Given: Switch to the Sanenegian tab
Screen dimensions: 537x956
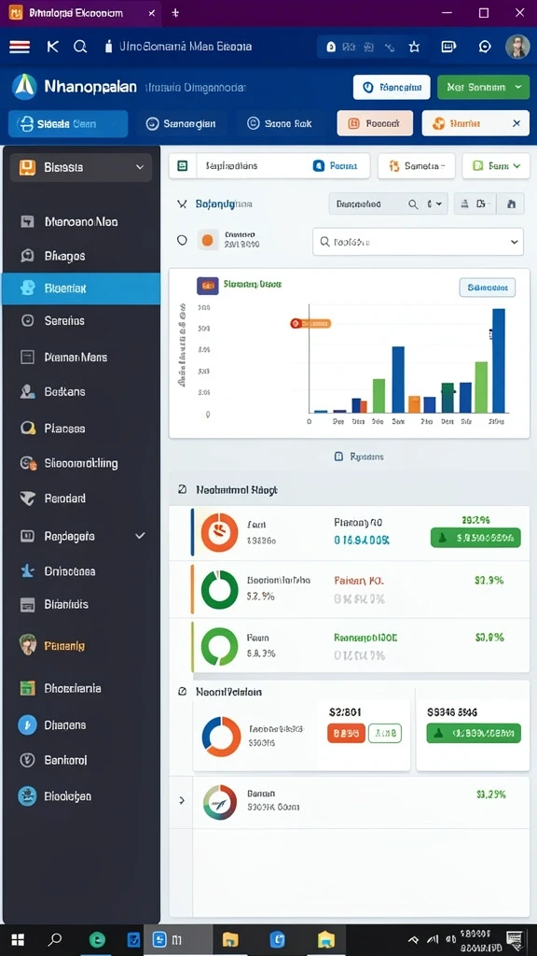Looking at the screenshot, I should [x=182, y=124].
